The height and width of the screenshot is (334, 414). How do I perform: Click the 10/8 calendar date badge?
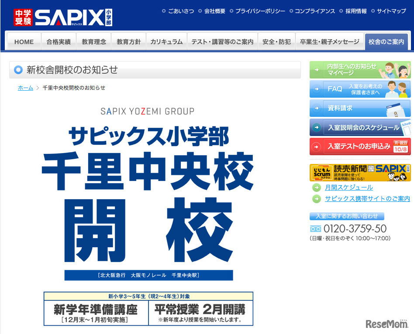pos(401,147)
